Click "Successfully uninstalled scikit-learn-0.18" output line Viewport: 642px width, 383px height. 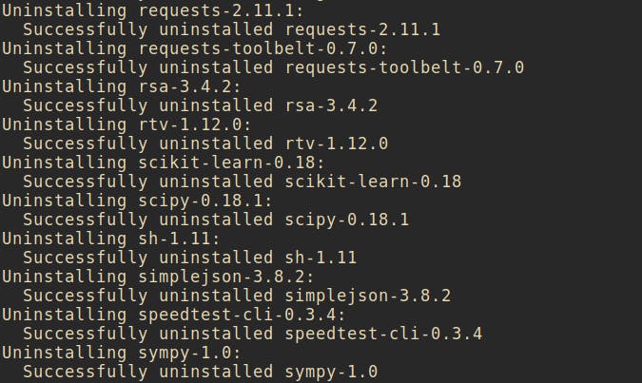(242, 181)
